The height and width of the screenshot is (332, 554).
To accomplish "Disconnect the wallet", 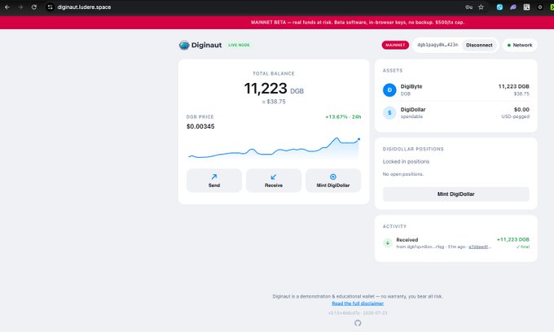I will pos(479,45).
